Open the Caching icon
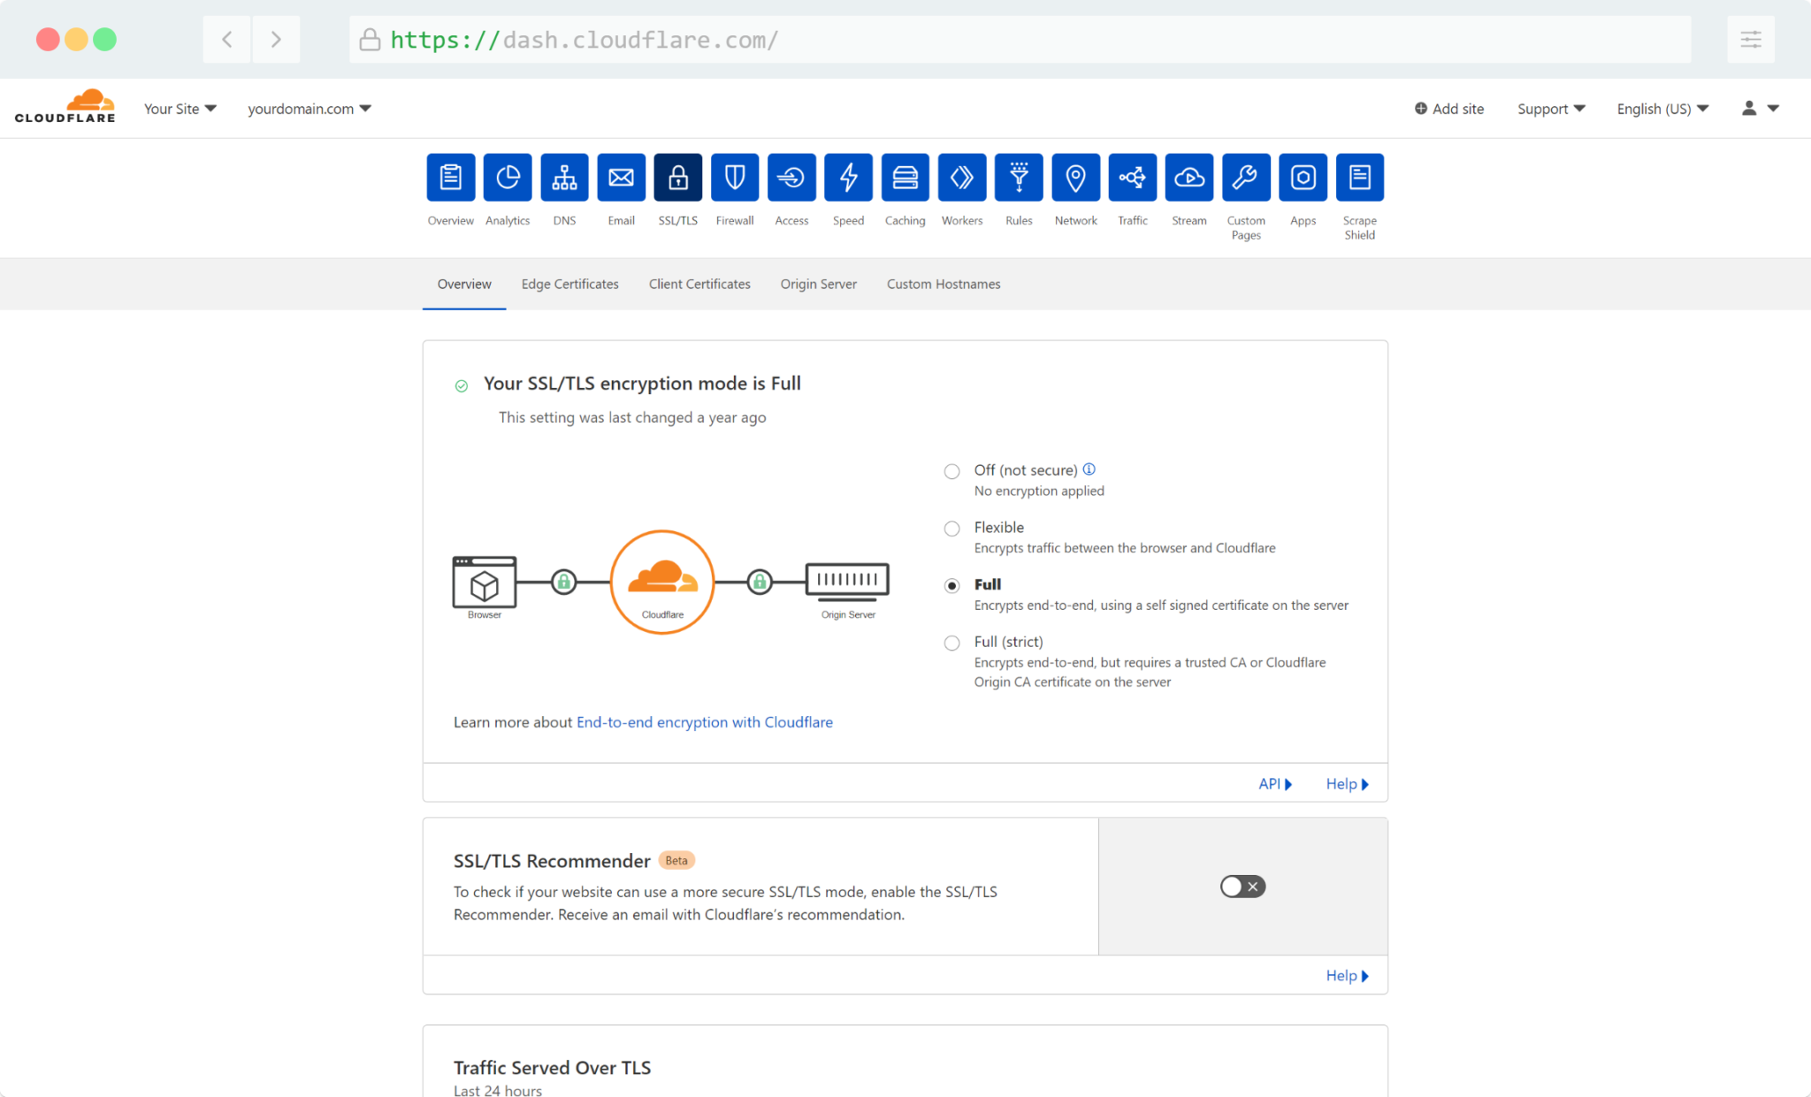The image size is (1811, 1097). point(905,178)
